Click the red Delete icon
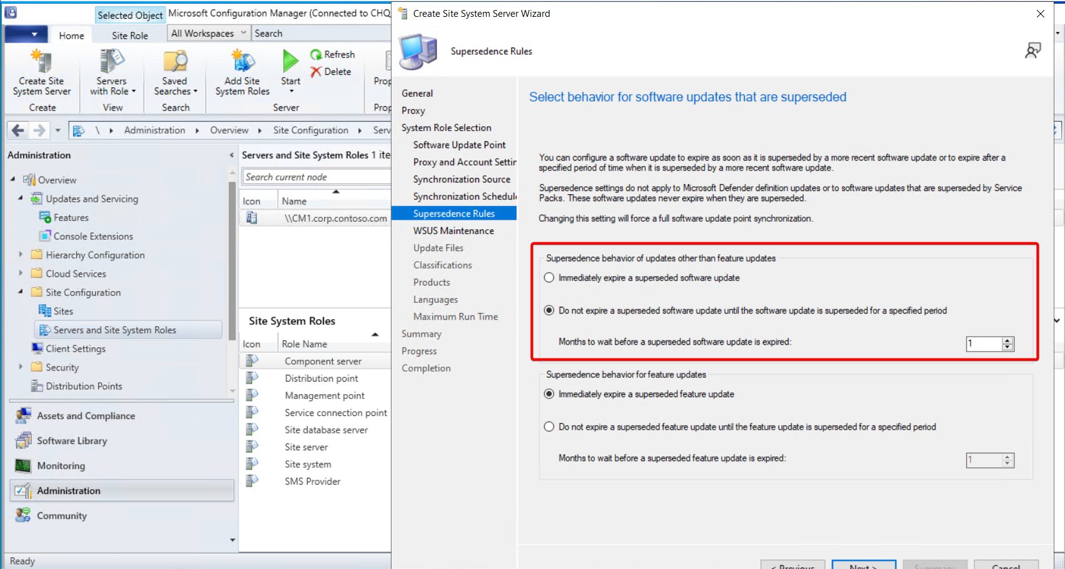The image size is (1065, 569). point(316,72)
